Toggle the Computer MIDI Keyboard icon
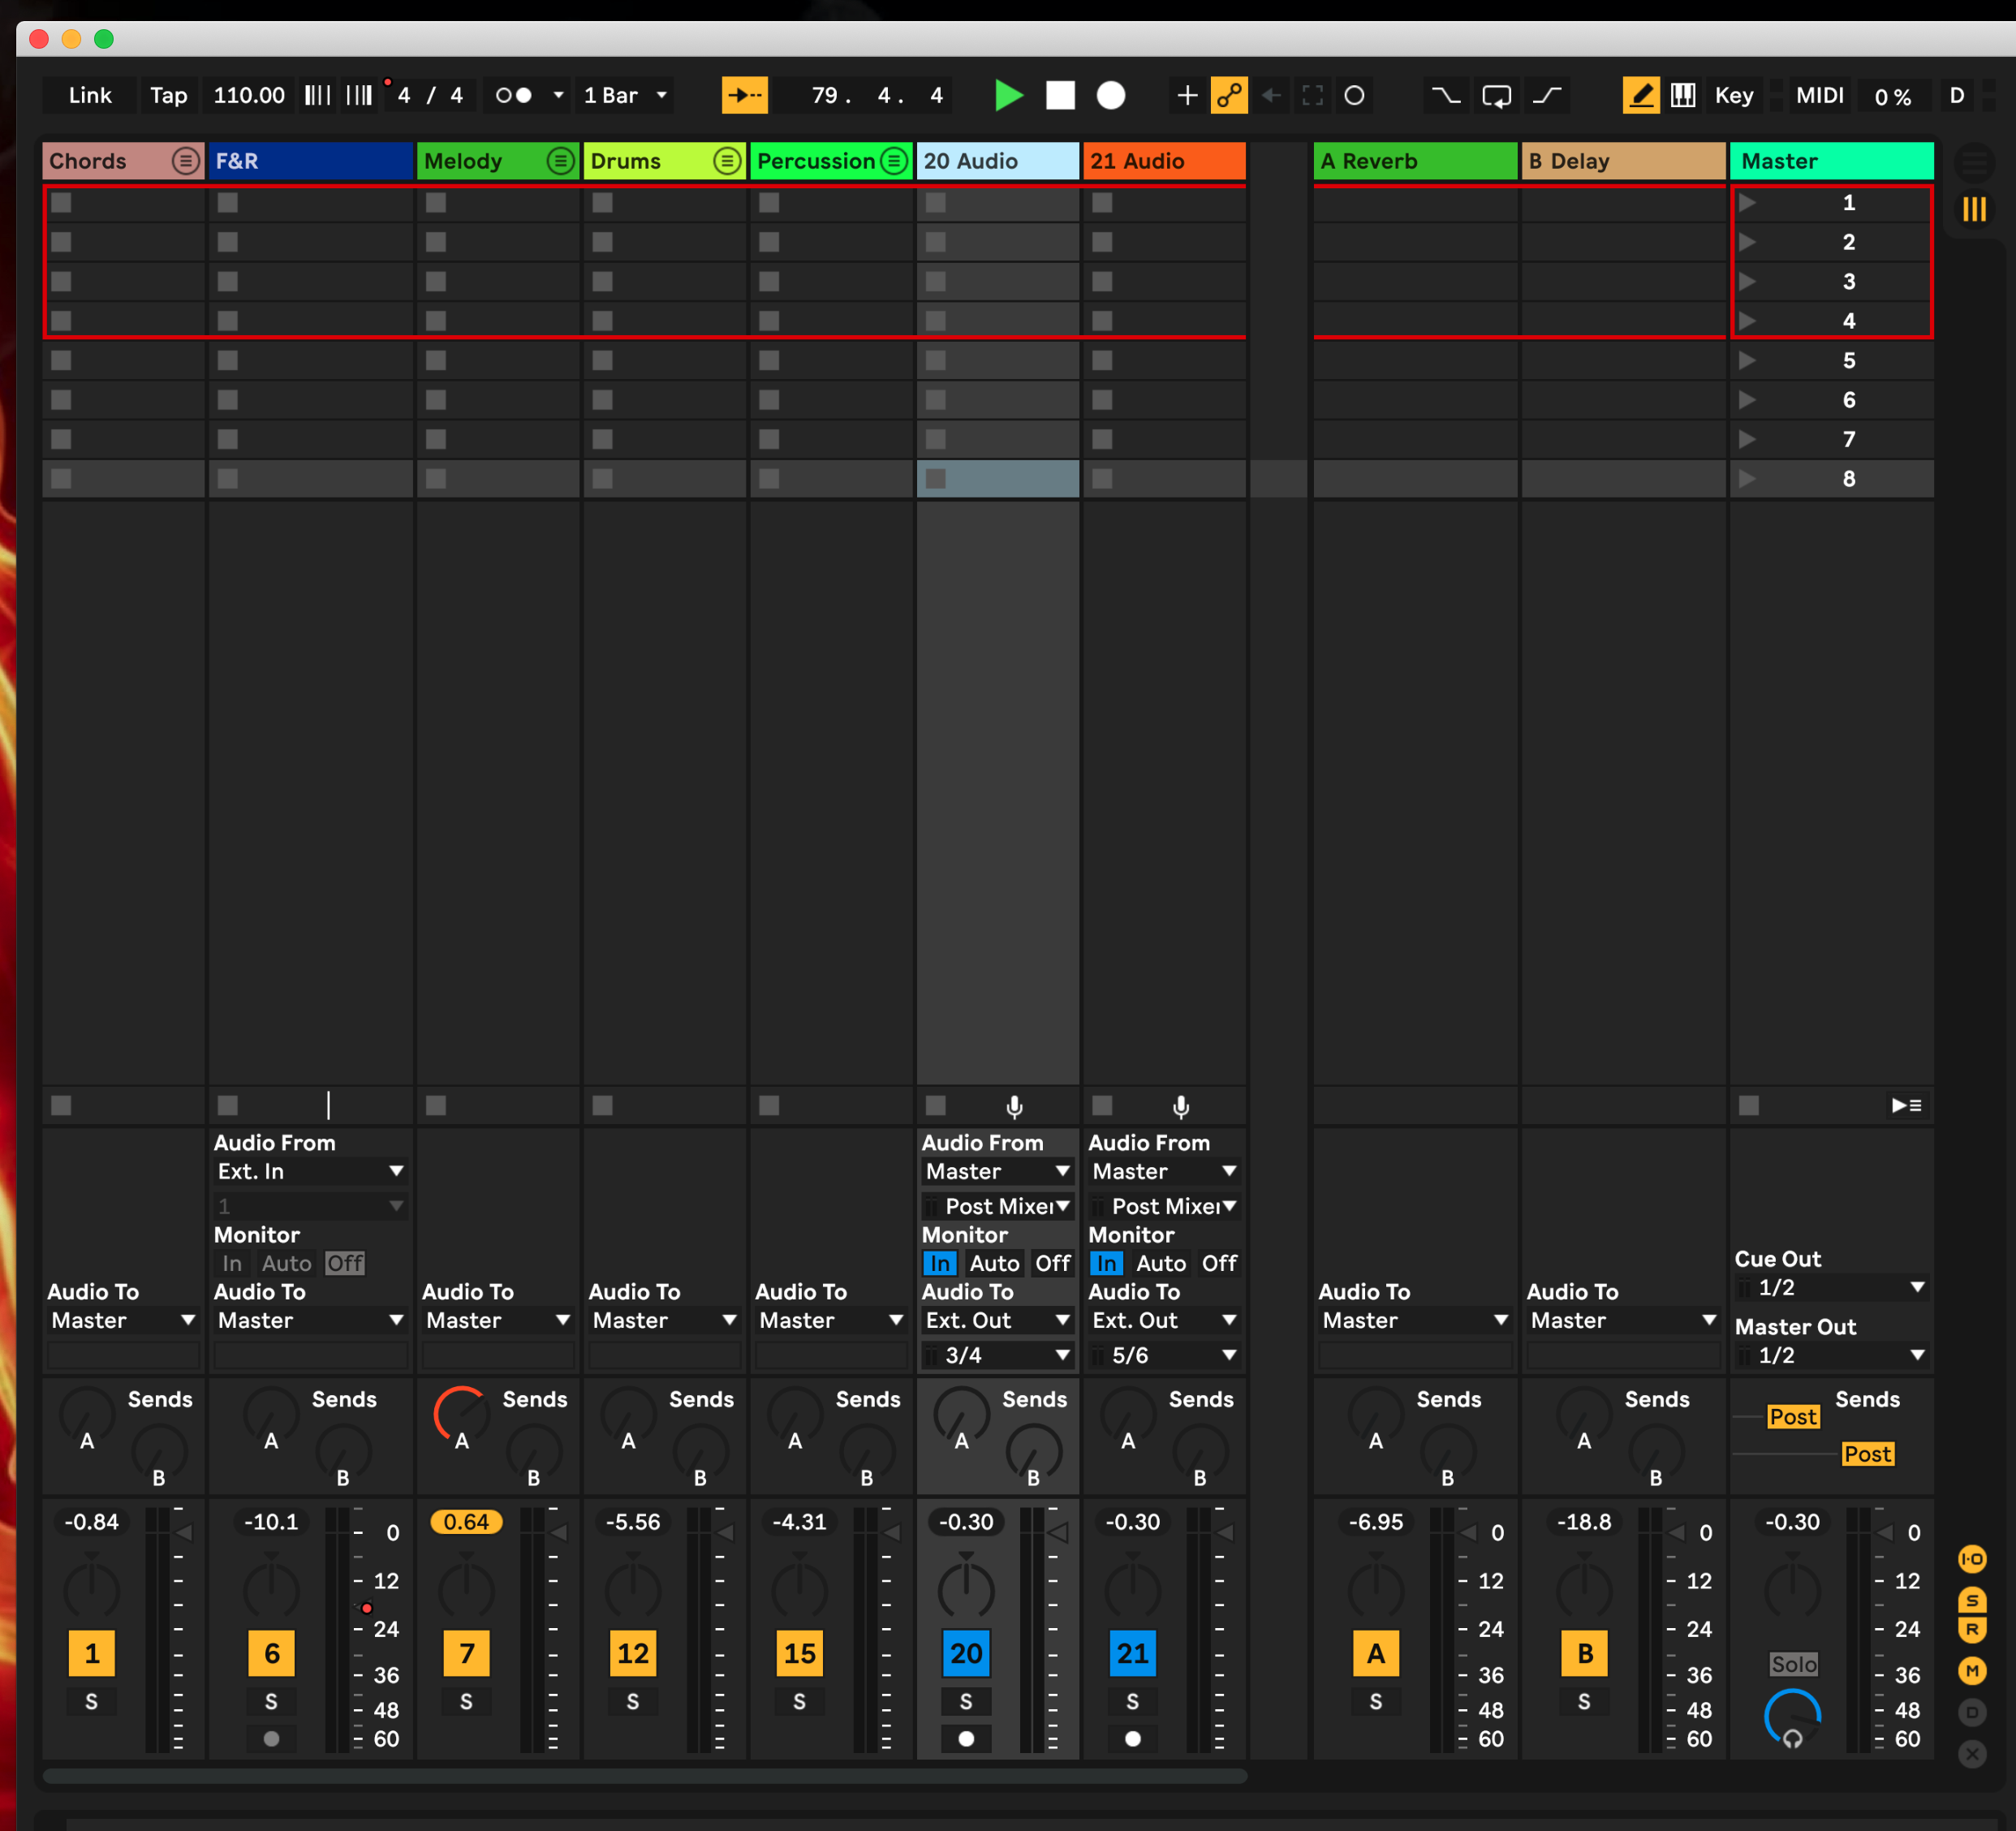 (x=1683, y=96)
